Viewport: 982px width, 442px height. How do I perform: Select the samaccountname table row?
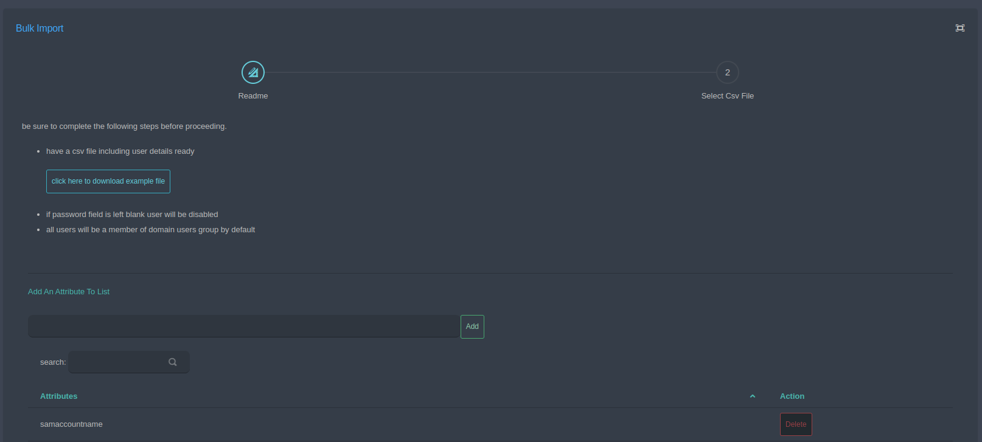pos(490,424)
